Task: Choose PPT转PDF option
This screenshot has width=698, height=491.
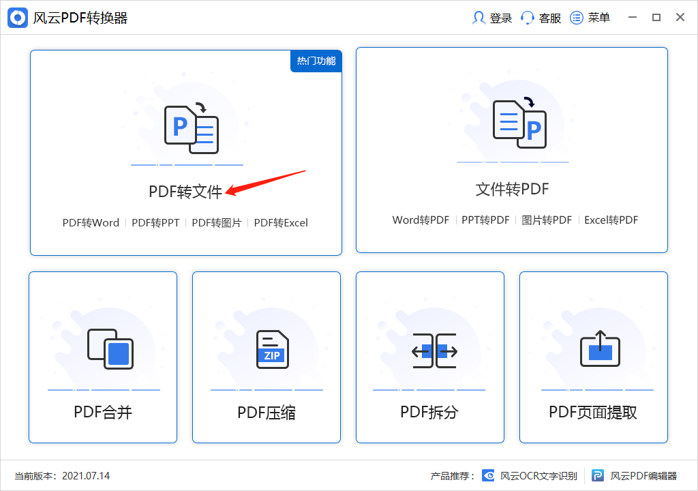Action: pos(485,220)
